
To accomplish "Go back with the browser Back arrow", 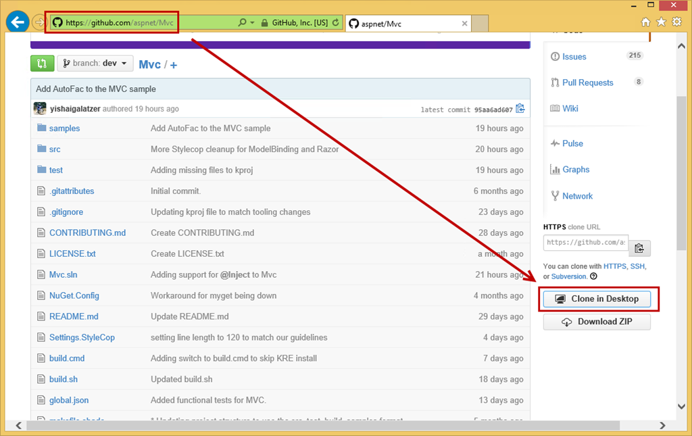I will [x=18, y=22].
